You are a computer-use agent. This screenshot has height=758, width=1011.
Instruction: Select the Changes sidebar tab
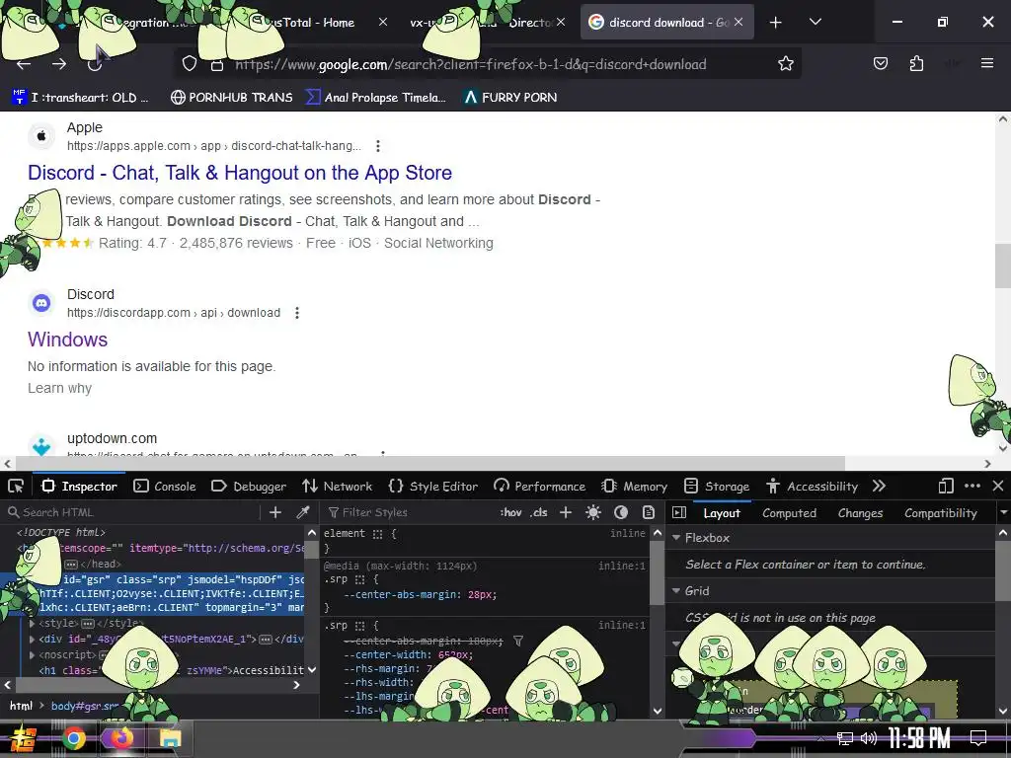[860, 513]
